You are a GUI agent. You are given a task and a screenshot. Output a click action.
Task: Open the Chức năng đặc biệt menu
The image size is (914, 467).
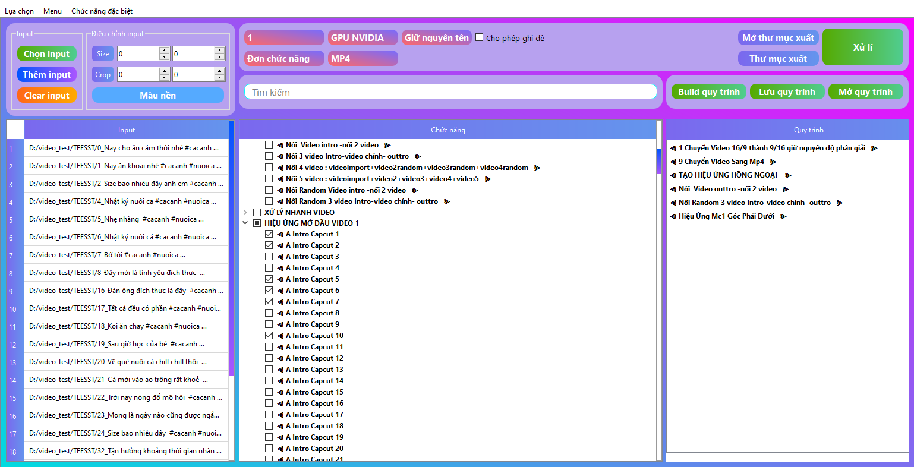102,11
